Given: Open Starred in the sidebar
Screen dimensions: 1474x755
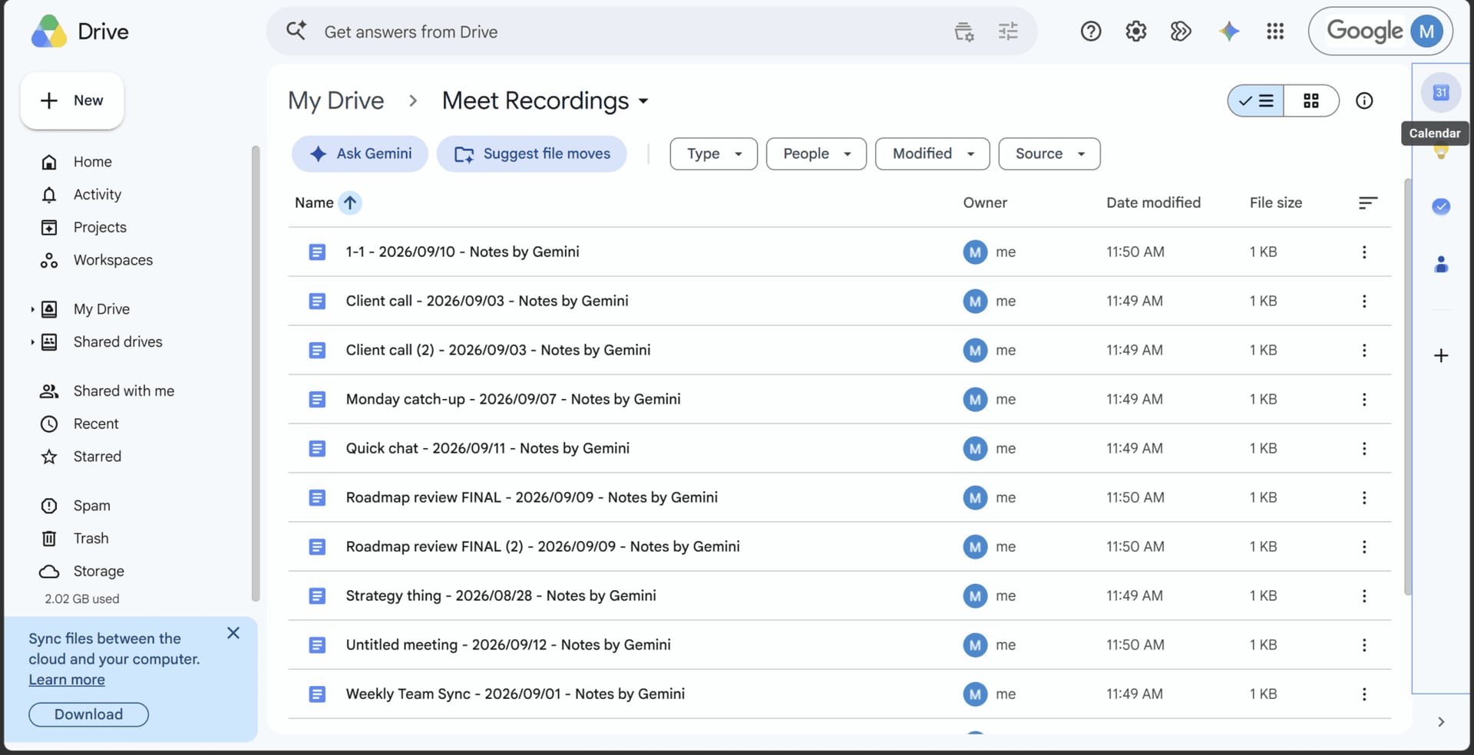Looking at the screenshot, I should [97, 457].
